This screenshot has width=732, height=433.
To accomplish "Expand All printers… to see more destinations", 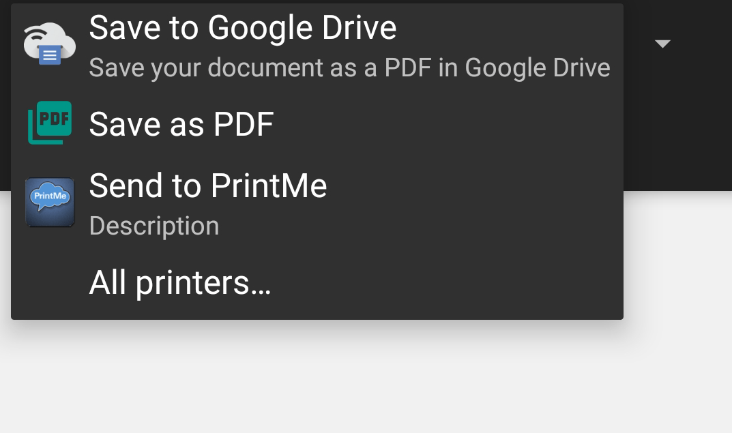I will point(180,283).
